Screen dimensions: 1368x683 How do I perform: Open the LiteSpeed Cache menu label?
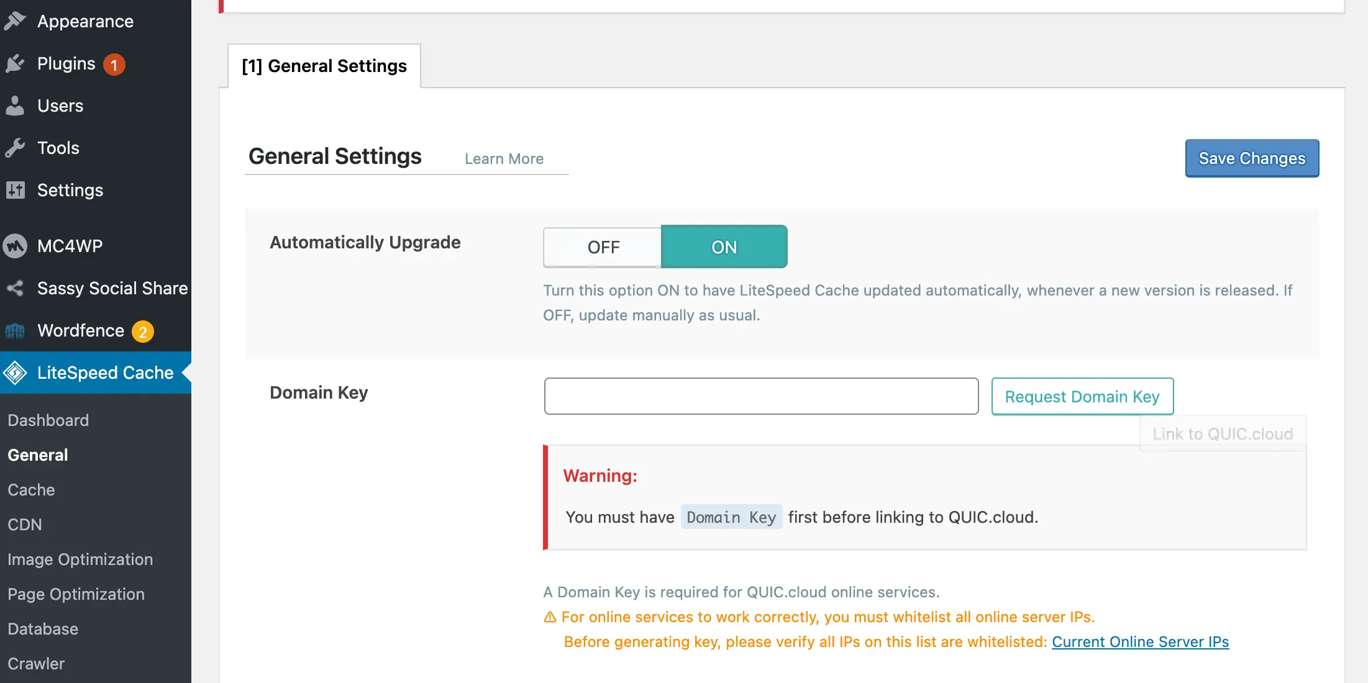(x=106, y=373)
